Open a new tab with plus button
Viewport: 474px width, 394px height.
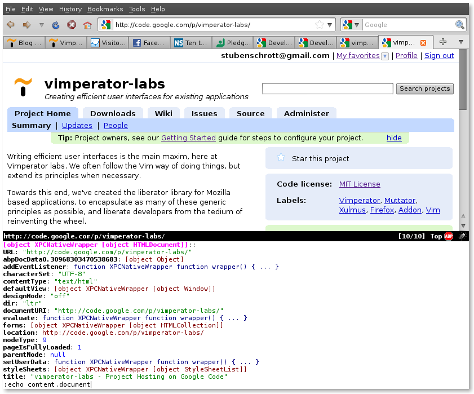[443, 42]
